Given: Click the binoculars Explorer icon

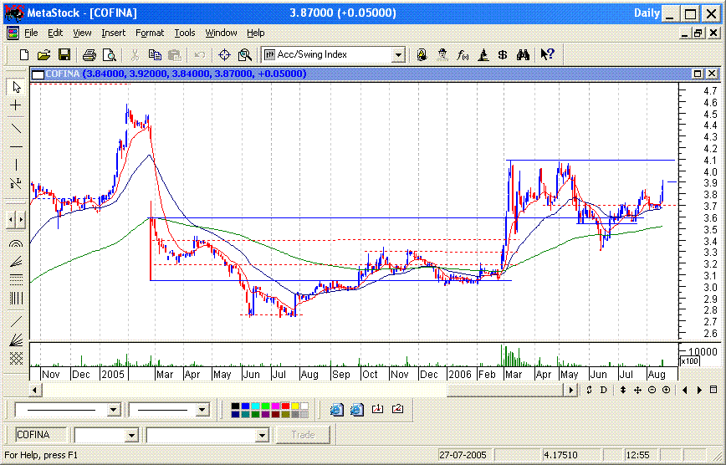Looking at the screenshot, I should [x=523, y=55].
